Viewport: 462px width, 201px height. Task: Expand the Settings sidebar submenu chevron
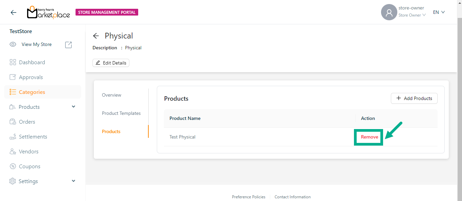pyautogui.click(x=73, y=181)
